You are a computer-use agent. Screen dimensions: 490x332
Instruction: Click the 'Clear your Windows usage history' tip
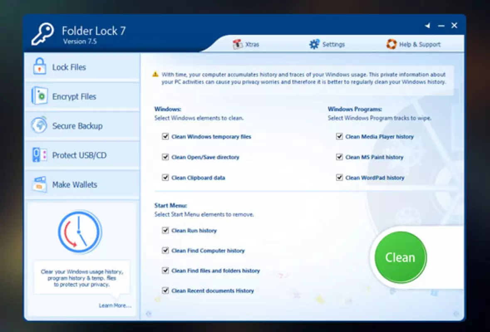coord(82,278)
